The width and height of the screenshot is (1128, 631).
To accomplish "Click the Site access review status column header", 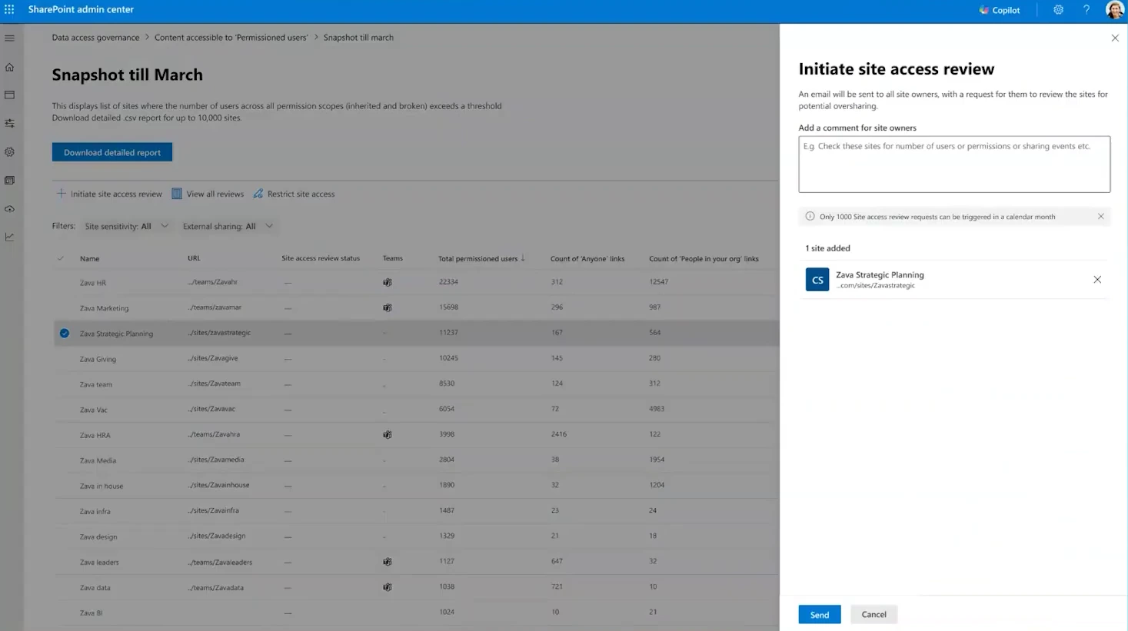I will (321, 258).
